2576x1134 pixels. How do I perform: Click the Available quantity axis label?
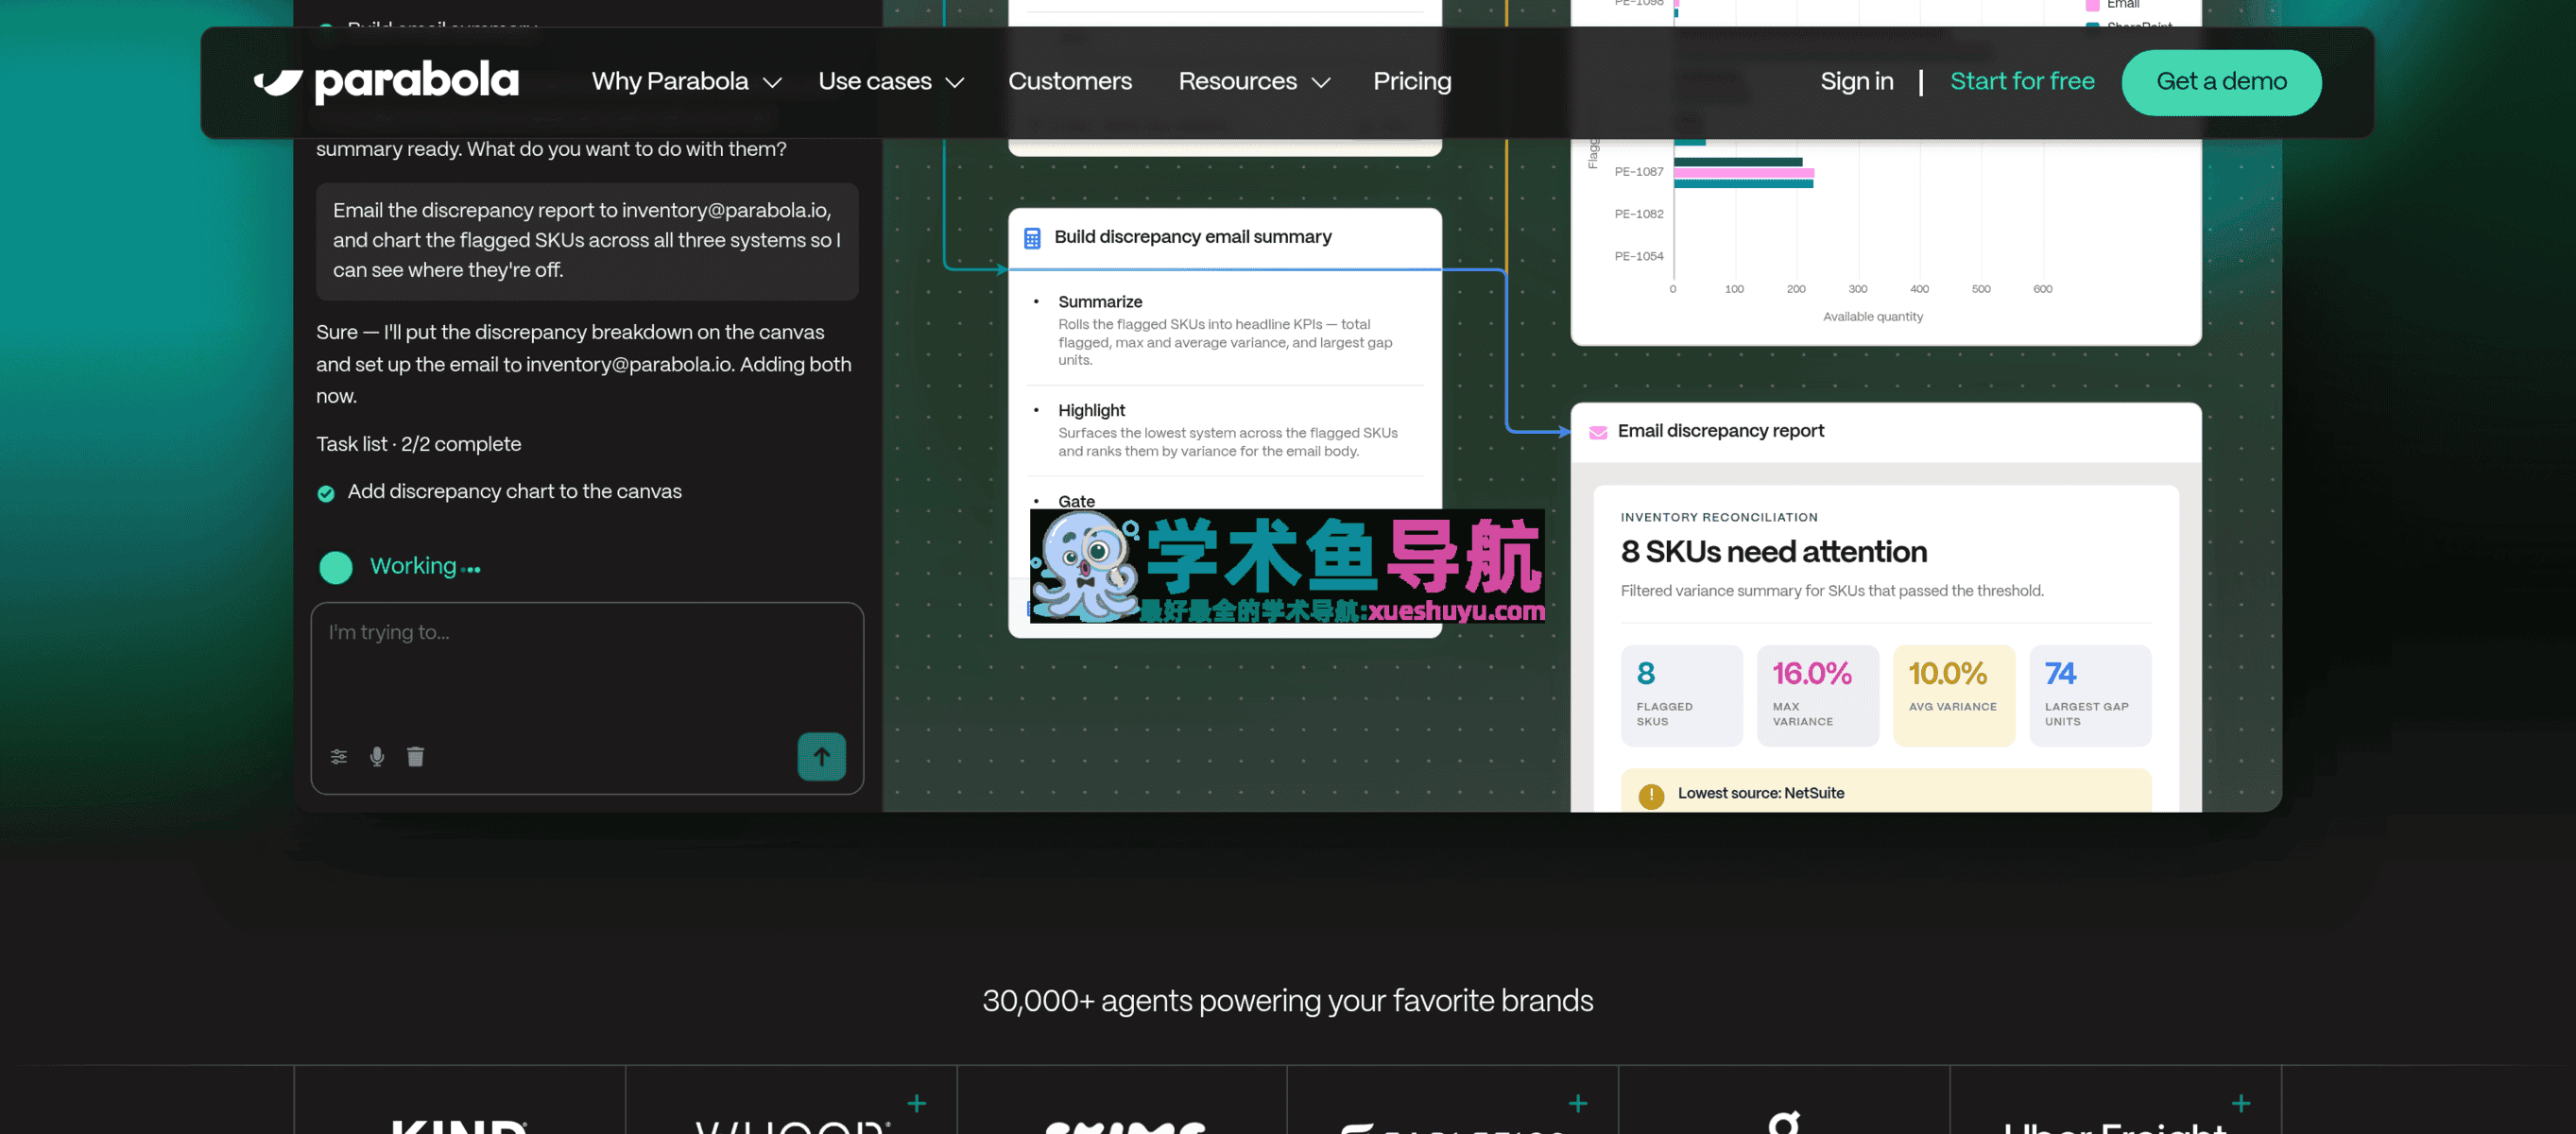coord(1872,317)
